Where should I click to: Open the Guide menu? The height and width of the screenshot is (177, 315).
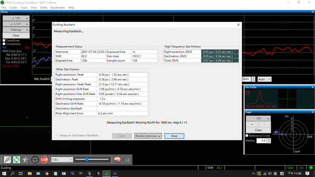click(x=13, y=7)
